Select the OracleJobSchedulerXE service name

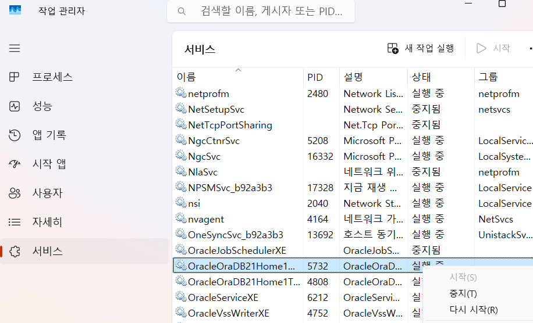click(237, 250)
